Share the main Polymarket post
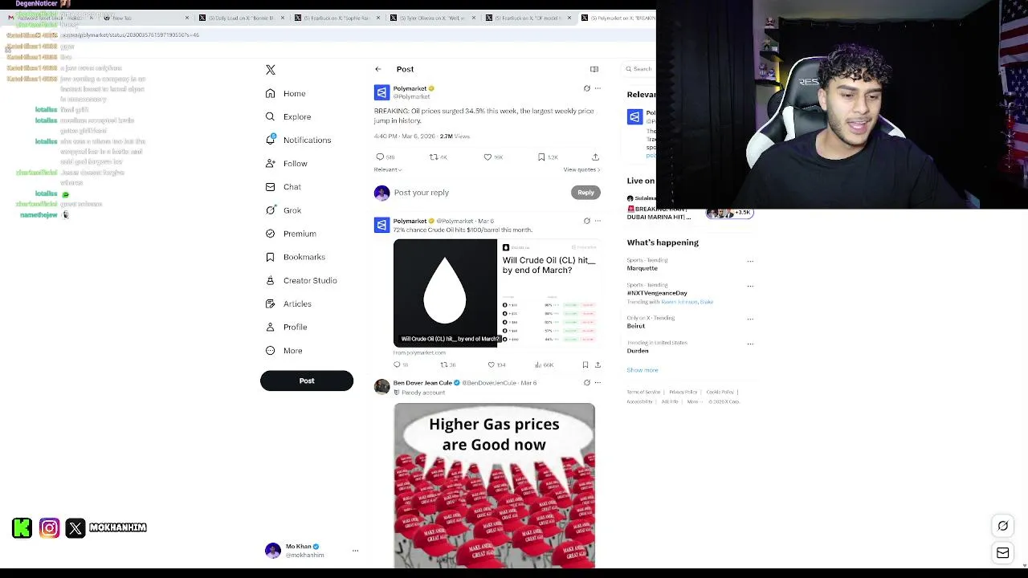 coord(595,157)
